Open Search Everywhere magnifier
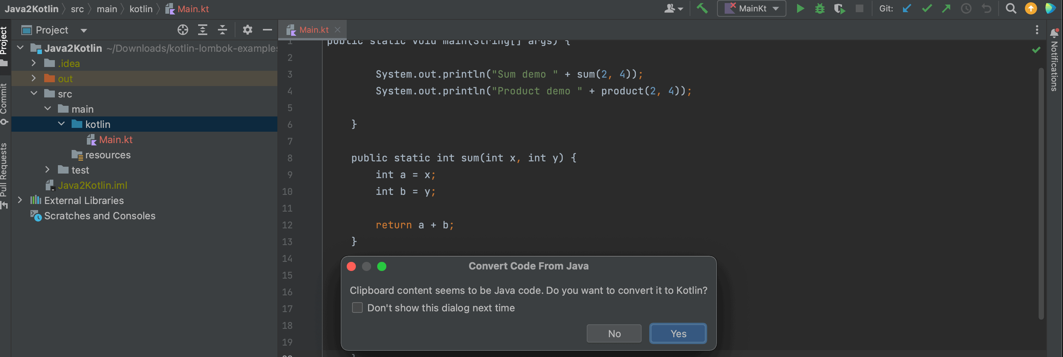Image resolution: width=1063 pixels, height=357 pixels. (x=1010, y=8)
